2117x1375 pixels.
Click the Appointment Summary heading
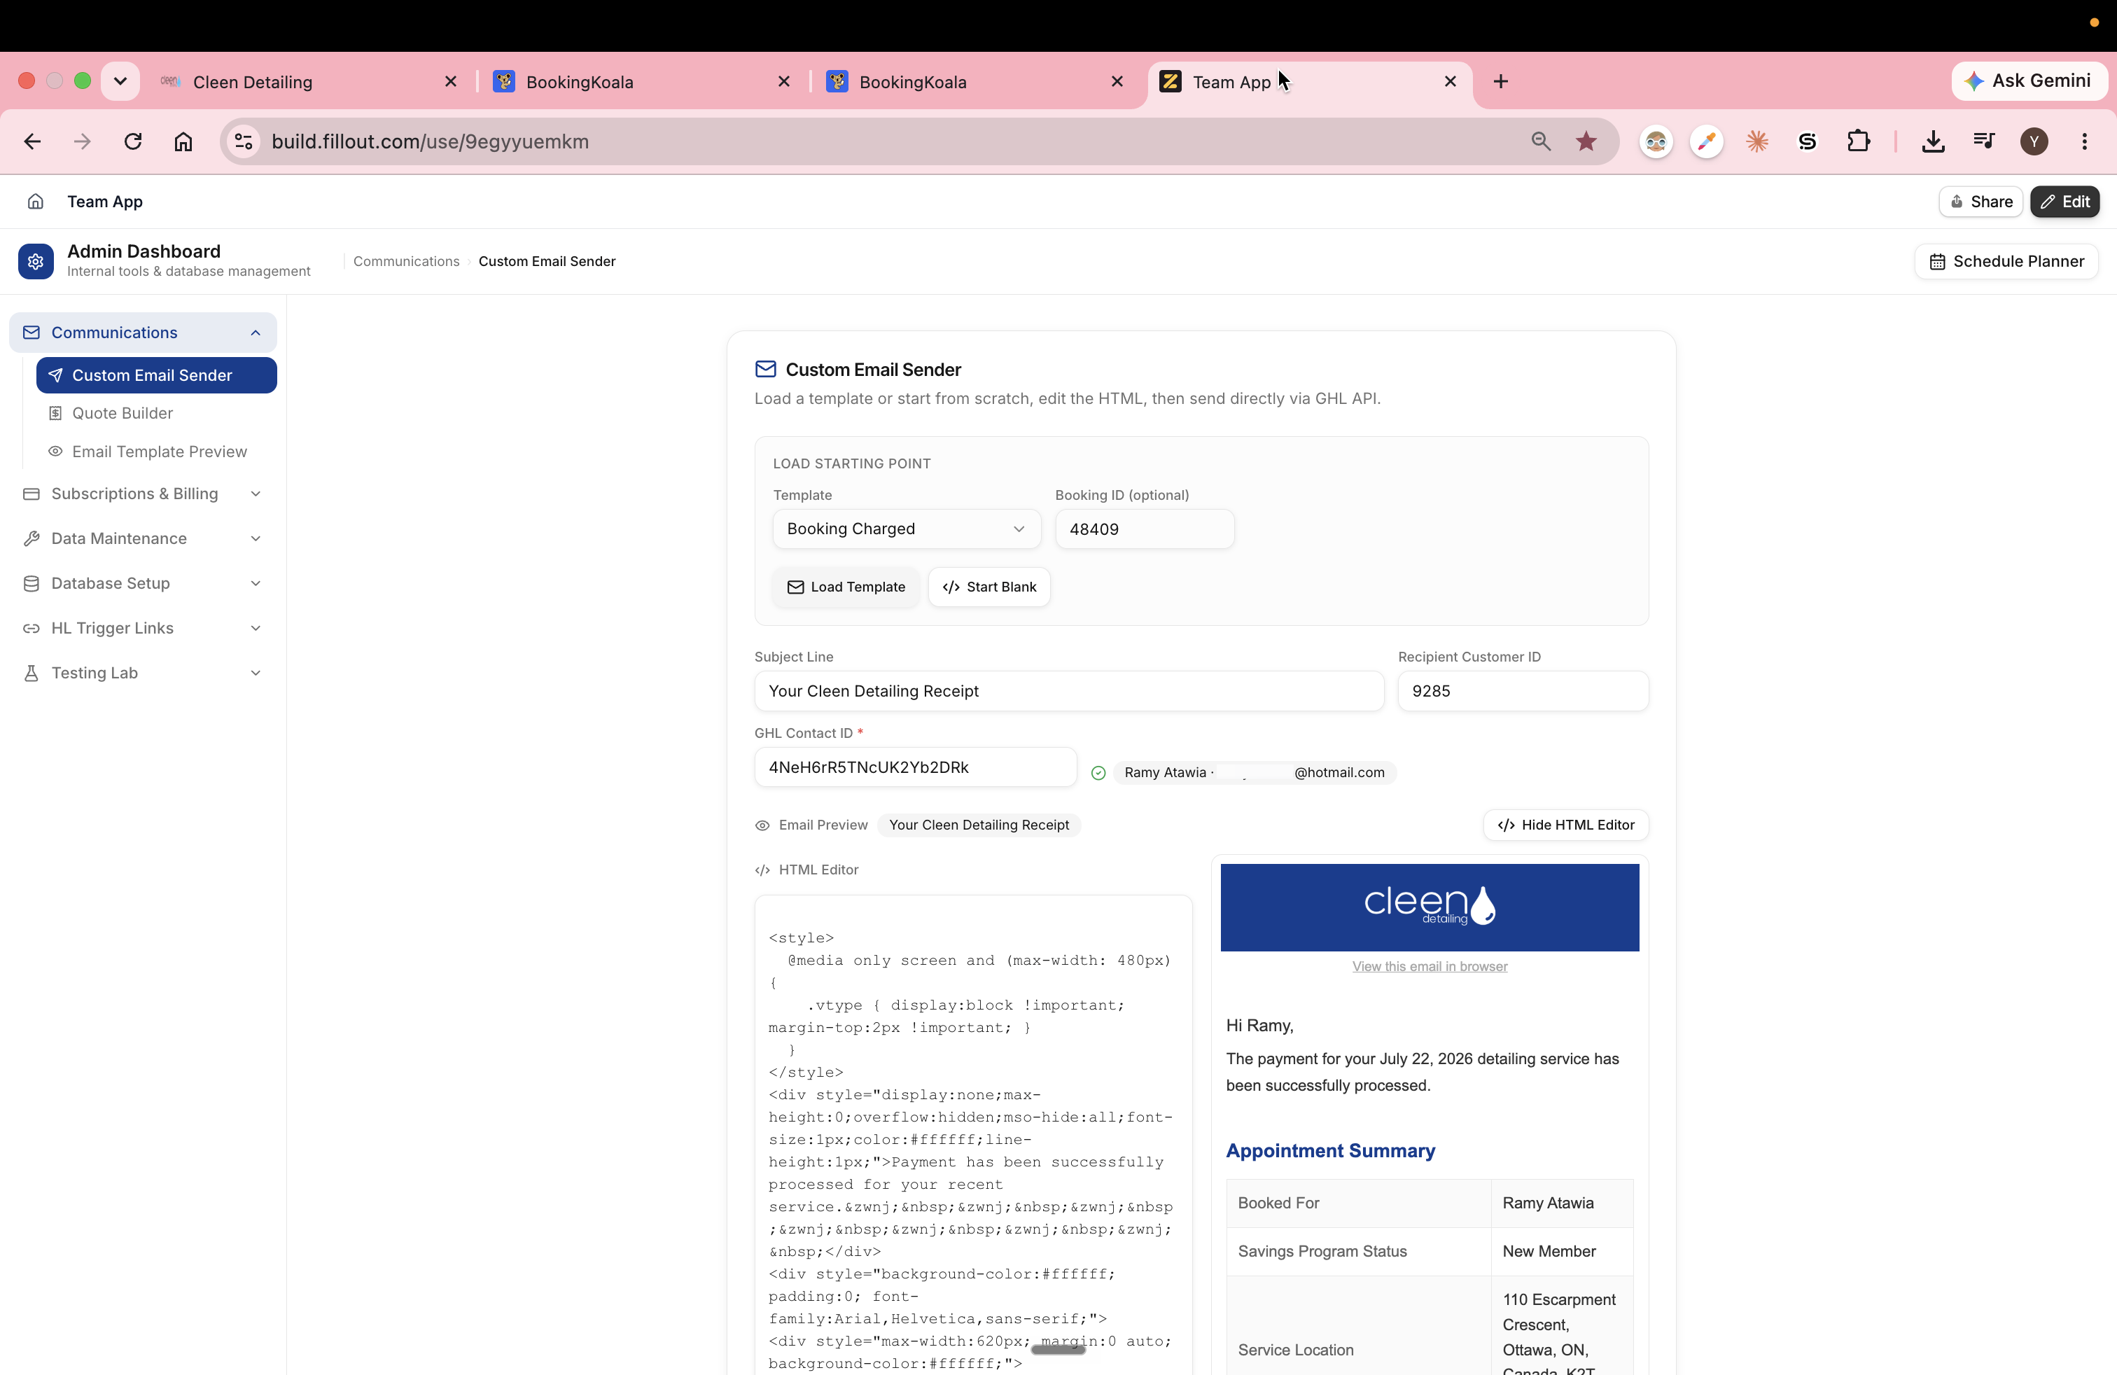pyautogui.click(x=1331, y=1151)
